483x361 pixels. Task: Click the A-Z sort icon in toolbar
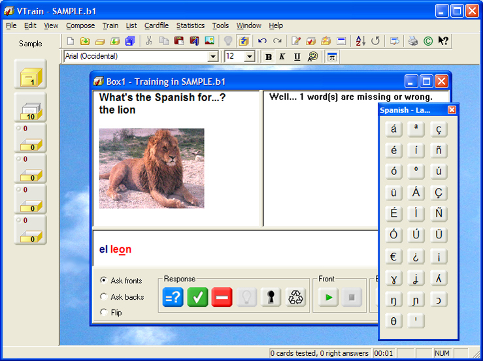tap(360, 41)
